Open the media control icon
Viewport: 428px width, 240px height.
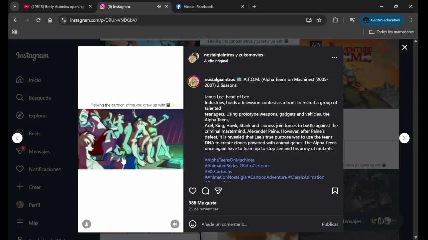352,20
